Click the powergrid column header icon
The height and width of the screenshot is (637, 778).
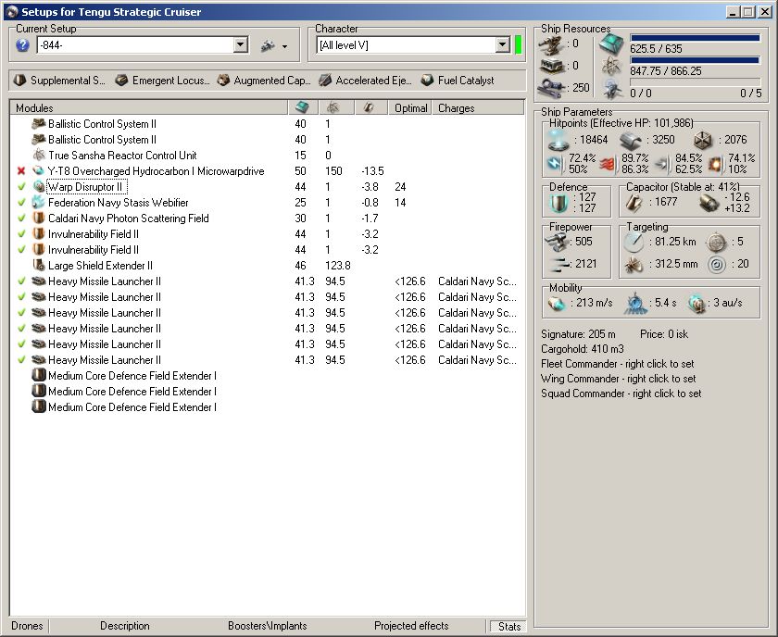(333, 108)
